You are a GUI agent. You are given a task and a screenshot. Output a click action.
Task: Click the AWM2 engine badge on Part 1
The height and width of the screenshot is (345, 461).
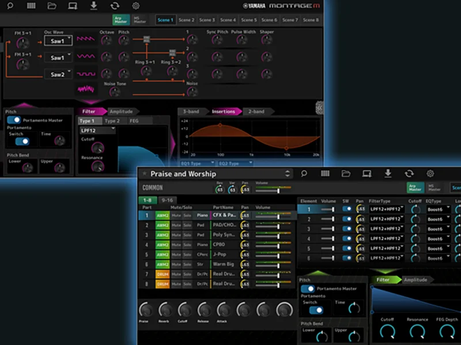tap(163, 216)
